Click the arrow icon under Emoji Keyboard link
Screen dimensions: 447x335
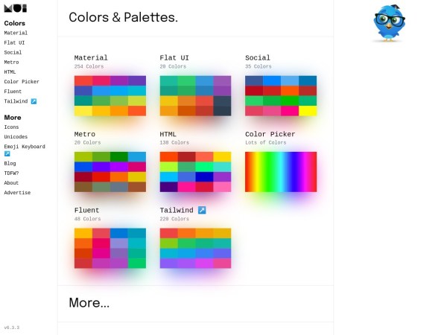point(7,154)
